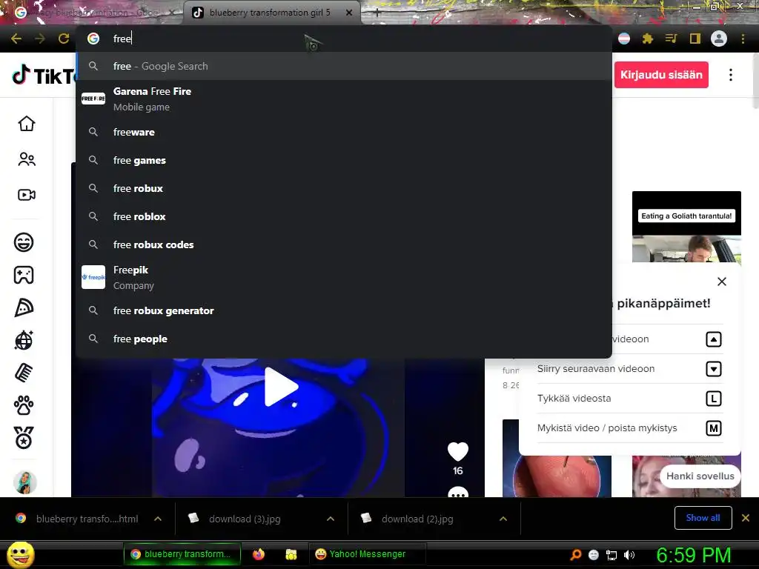Open the Dance disco globe category icon
This screenshot has width=759, height=569.
click(x=24, y=340)
